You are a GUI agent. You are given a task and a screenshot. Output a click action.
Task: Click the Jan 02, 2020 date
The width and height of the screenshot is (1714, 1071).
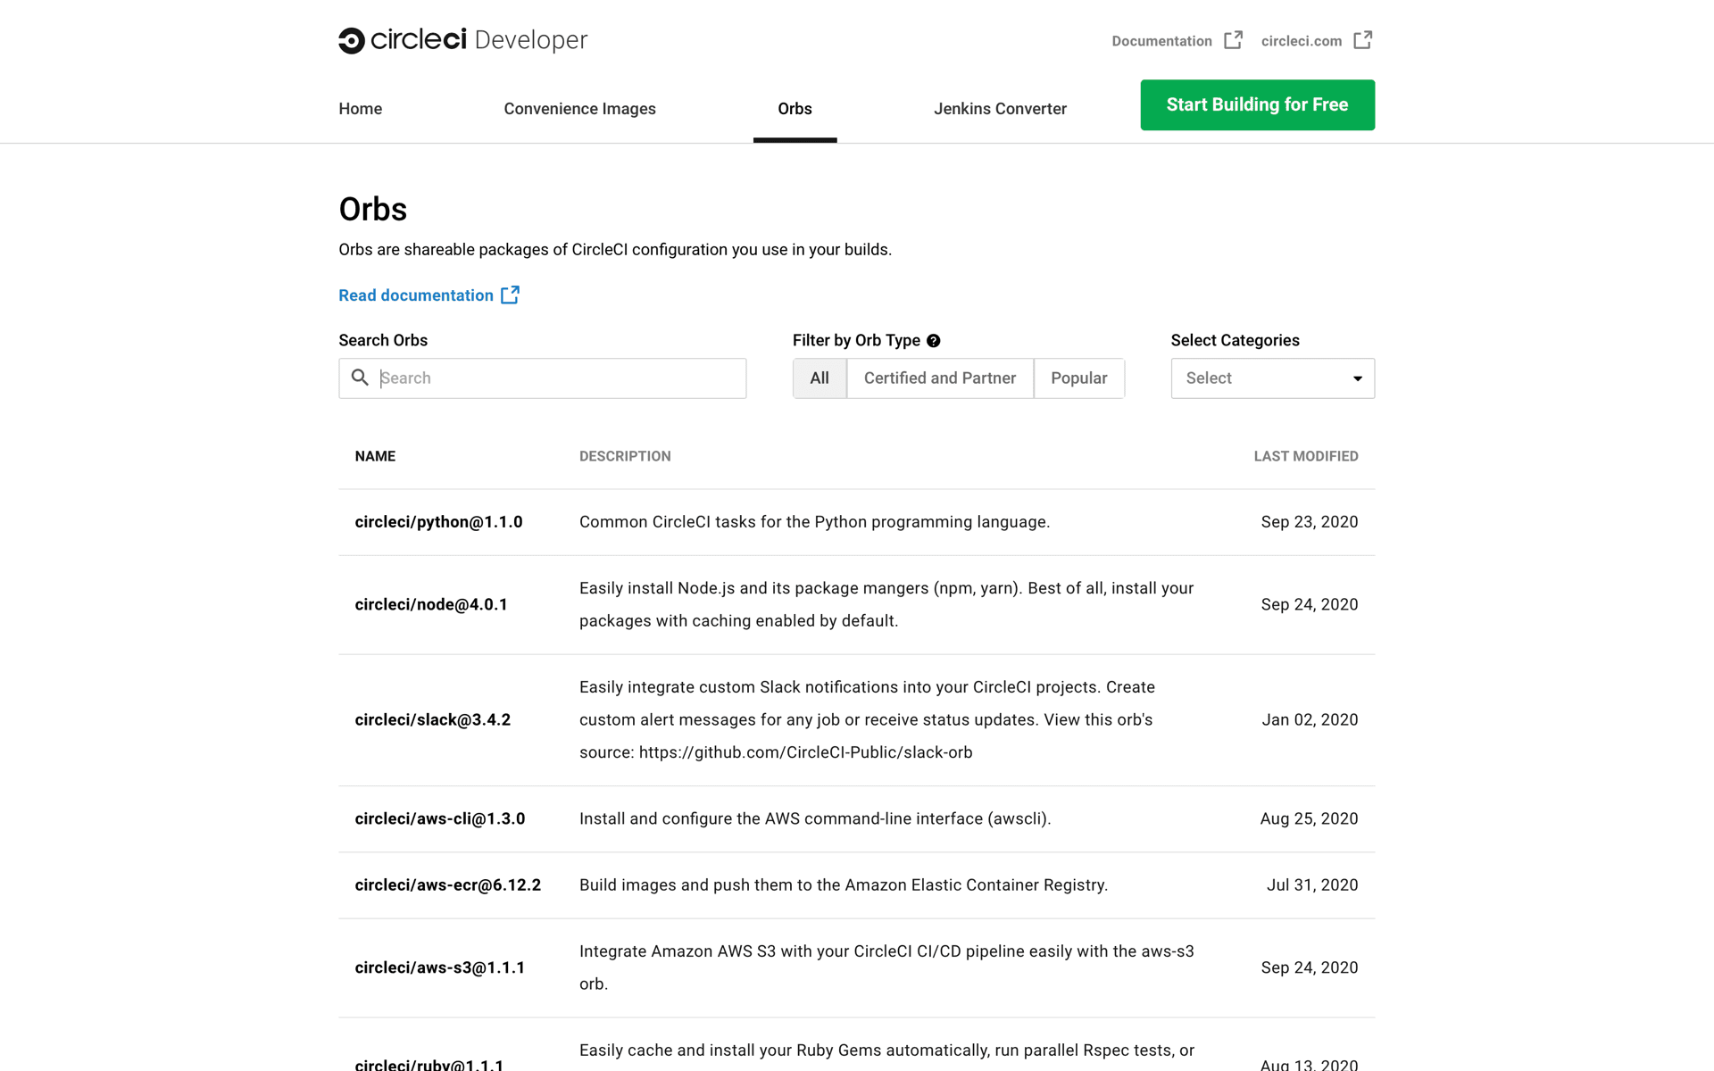1310,719
